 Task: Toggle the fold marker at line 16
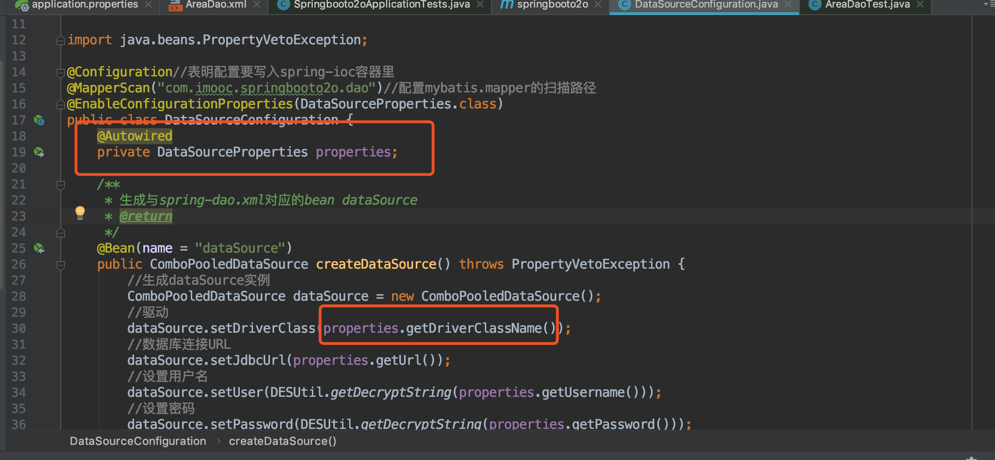pos(60,104)
